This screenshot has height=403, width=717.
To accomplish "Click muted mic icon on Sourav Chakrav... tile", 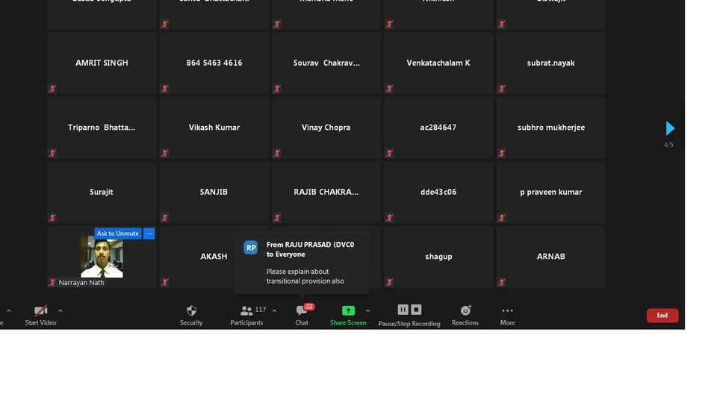I will (x=277, y=89).
